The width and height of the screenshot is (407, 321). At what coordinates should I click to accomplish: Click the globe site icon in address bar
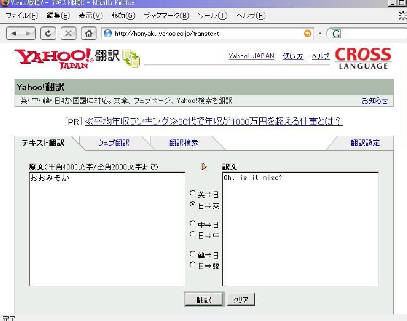pyautogui.click(x=108, y=33)
